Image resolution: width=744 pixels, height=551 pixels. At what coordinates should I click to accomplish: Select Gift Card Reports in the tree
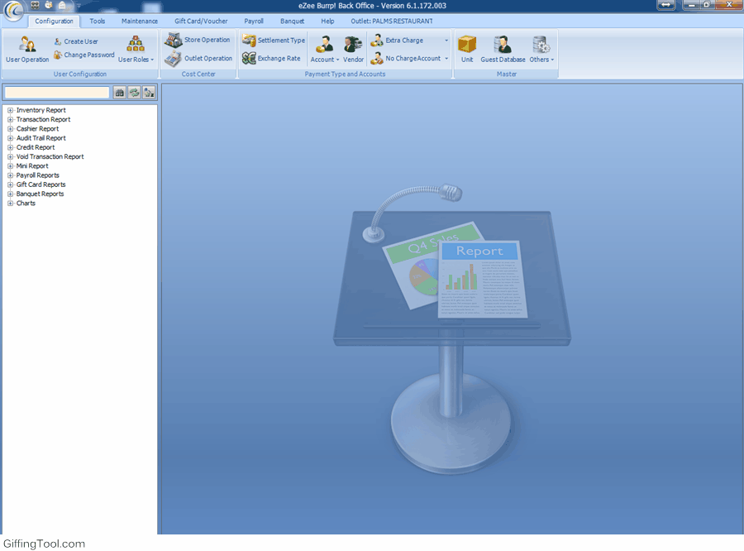41,184
